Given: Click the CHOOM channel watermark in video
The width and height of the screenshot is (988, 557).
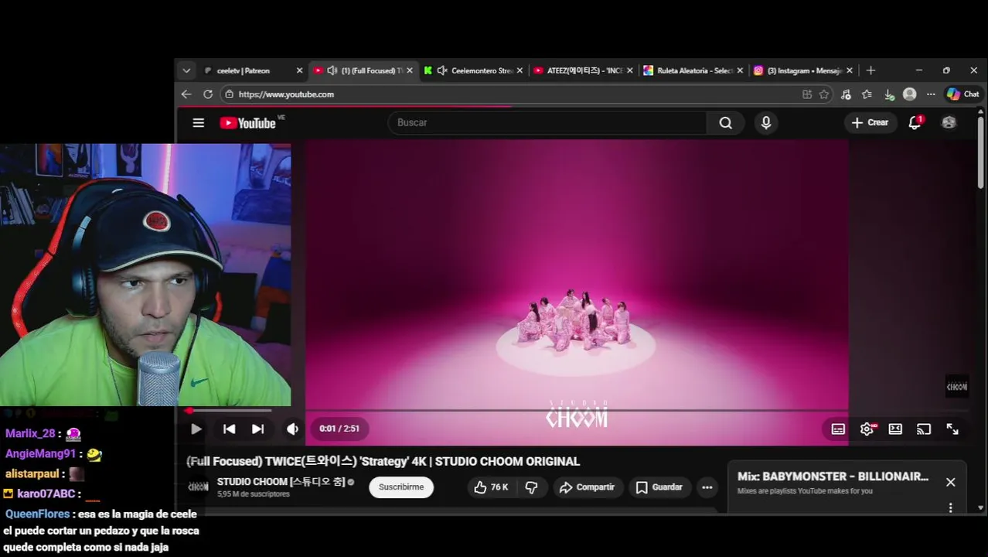Looking at the screenshot, I should pos(956,386).
